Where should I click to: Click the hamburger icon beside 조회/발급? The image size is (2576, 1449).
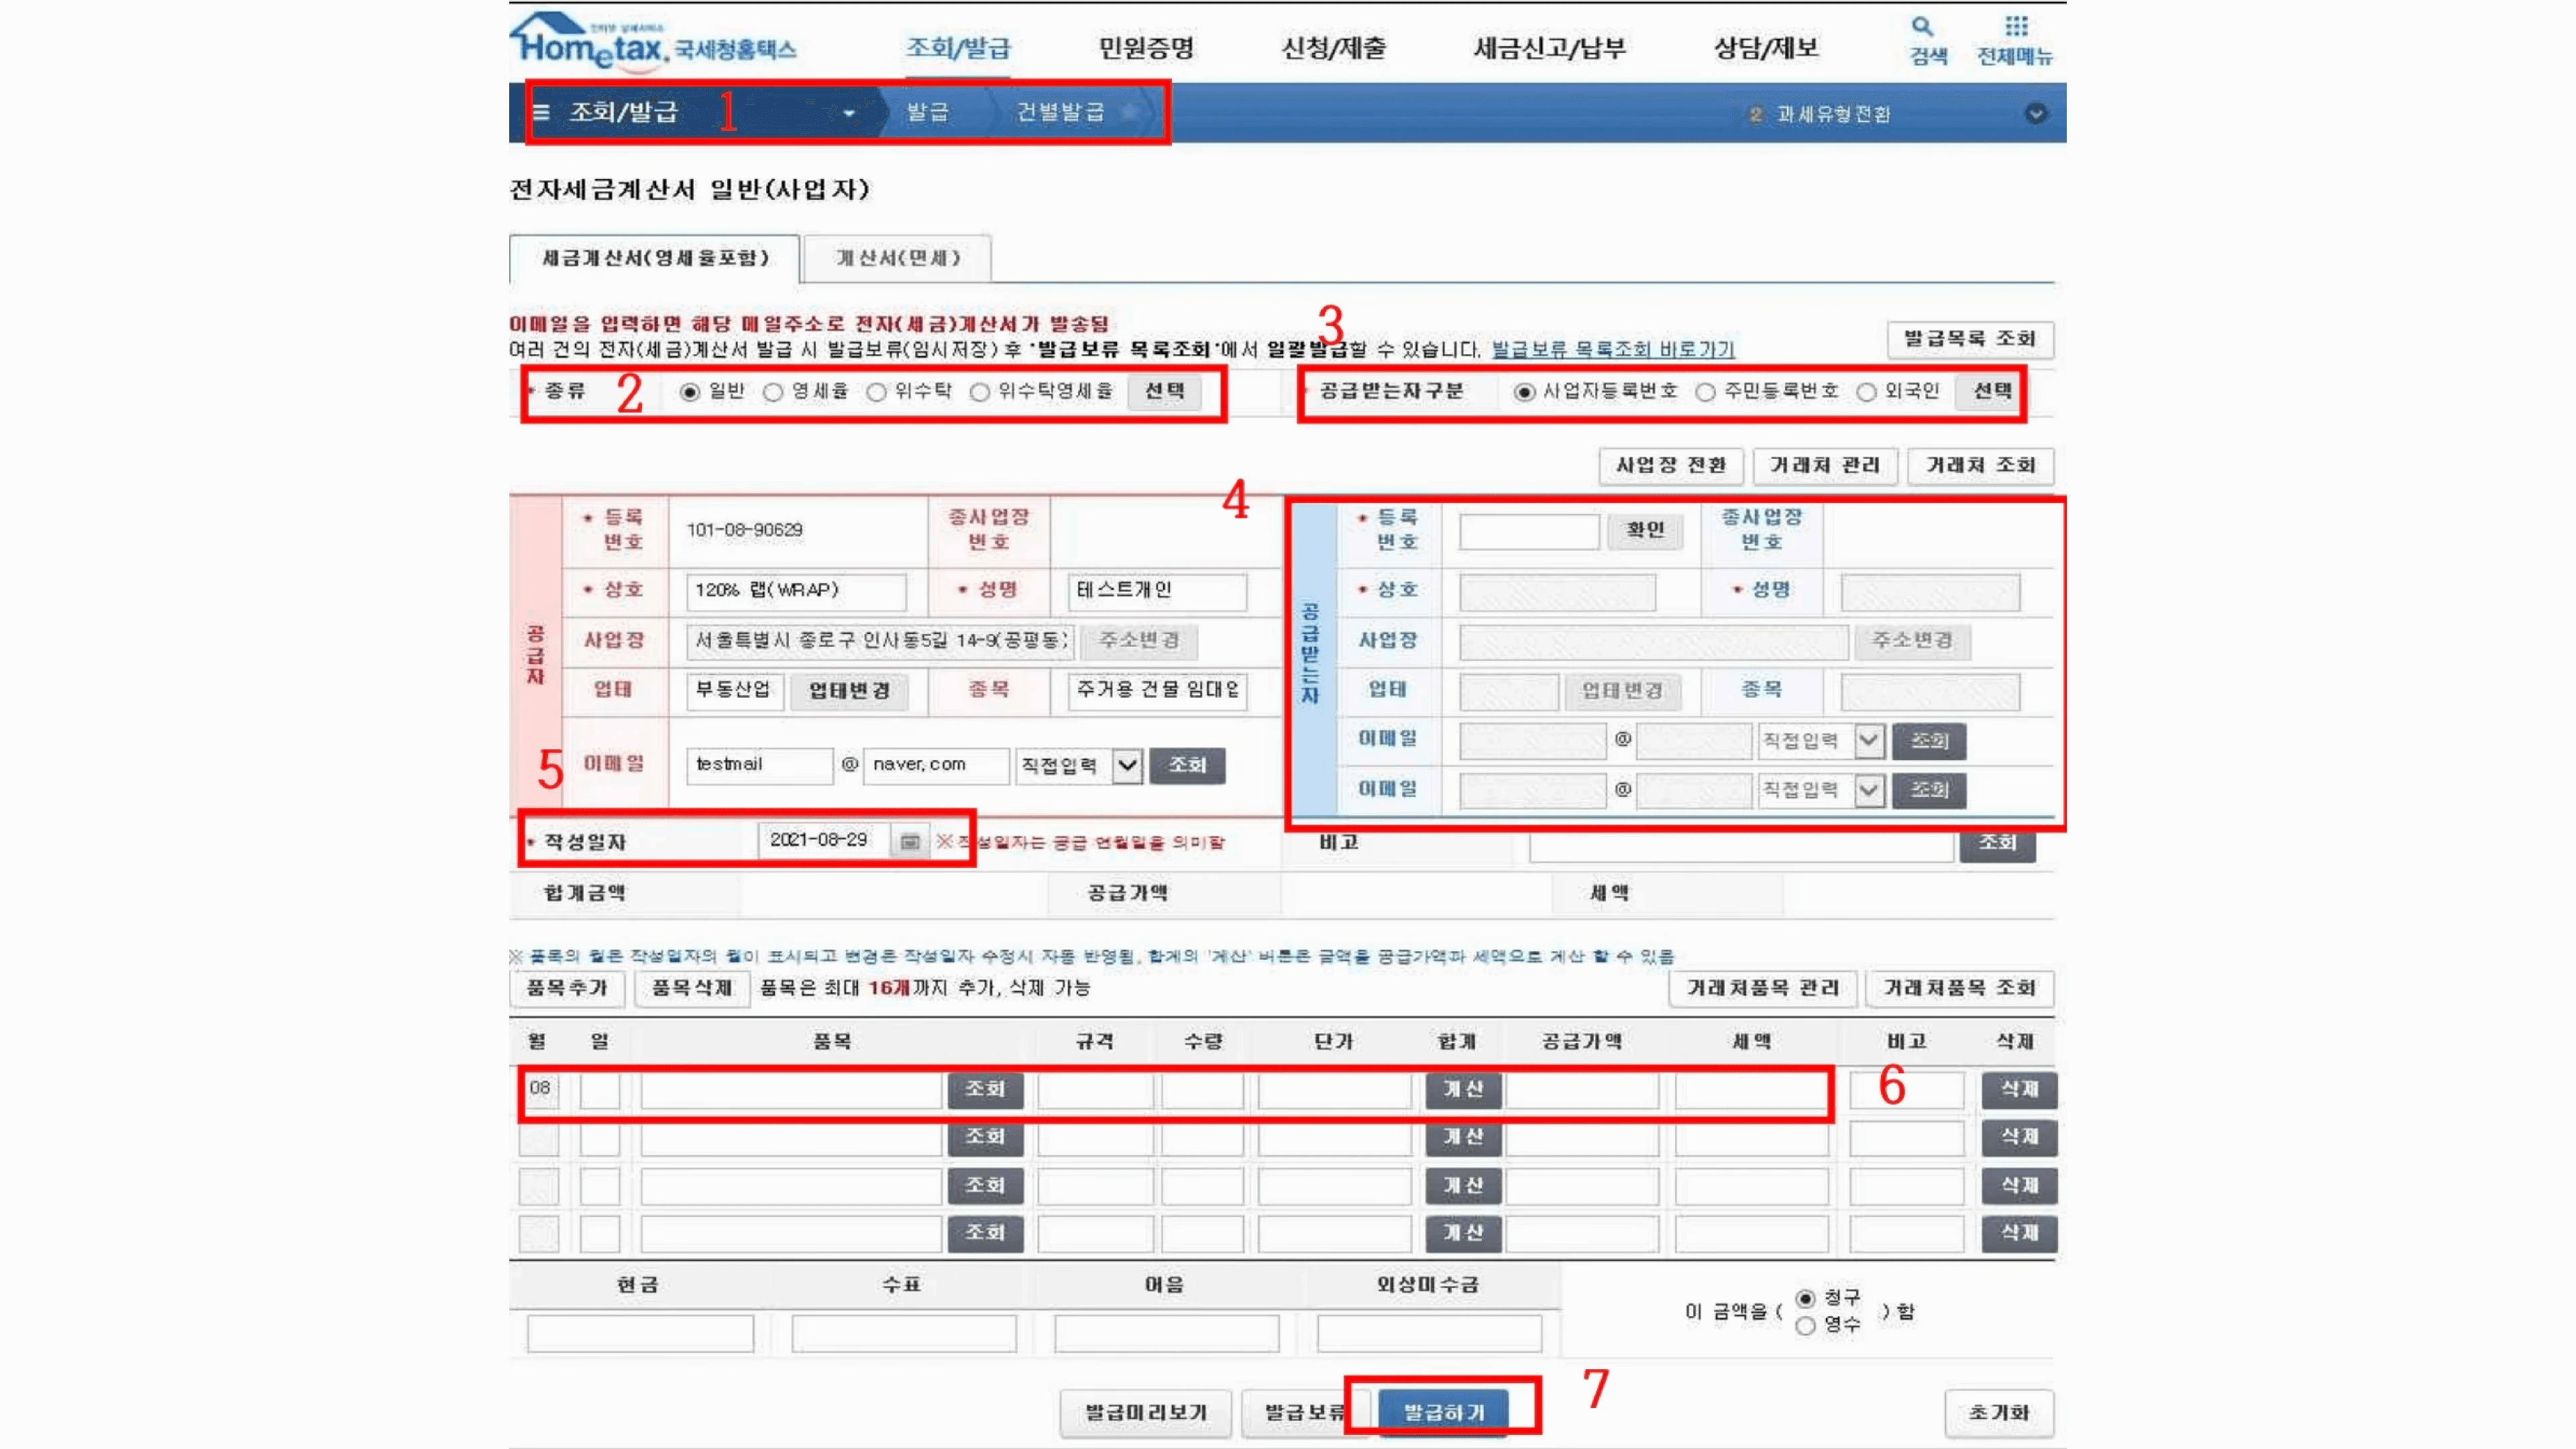[x=541, y=112]
